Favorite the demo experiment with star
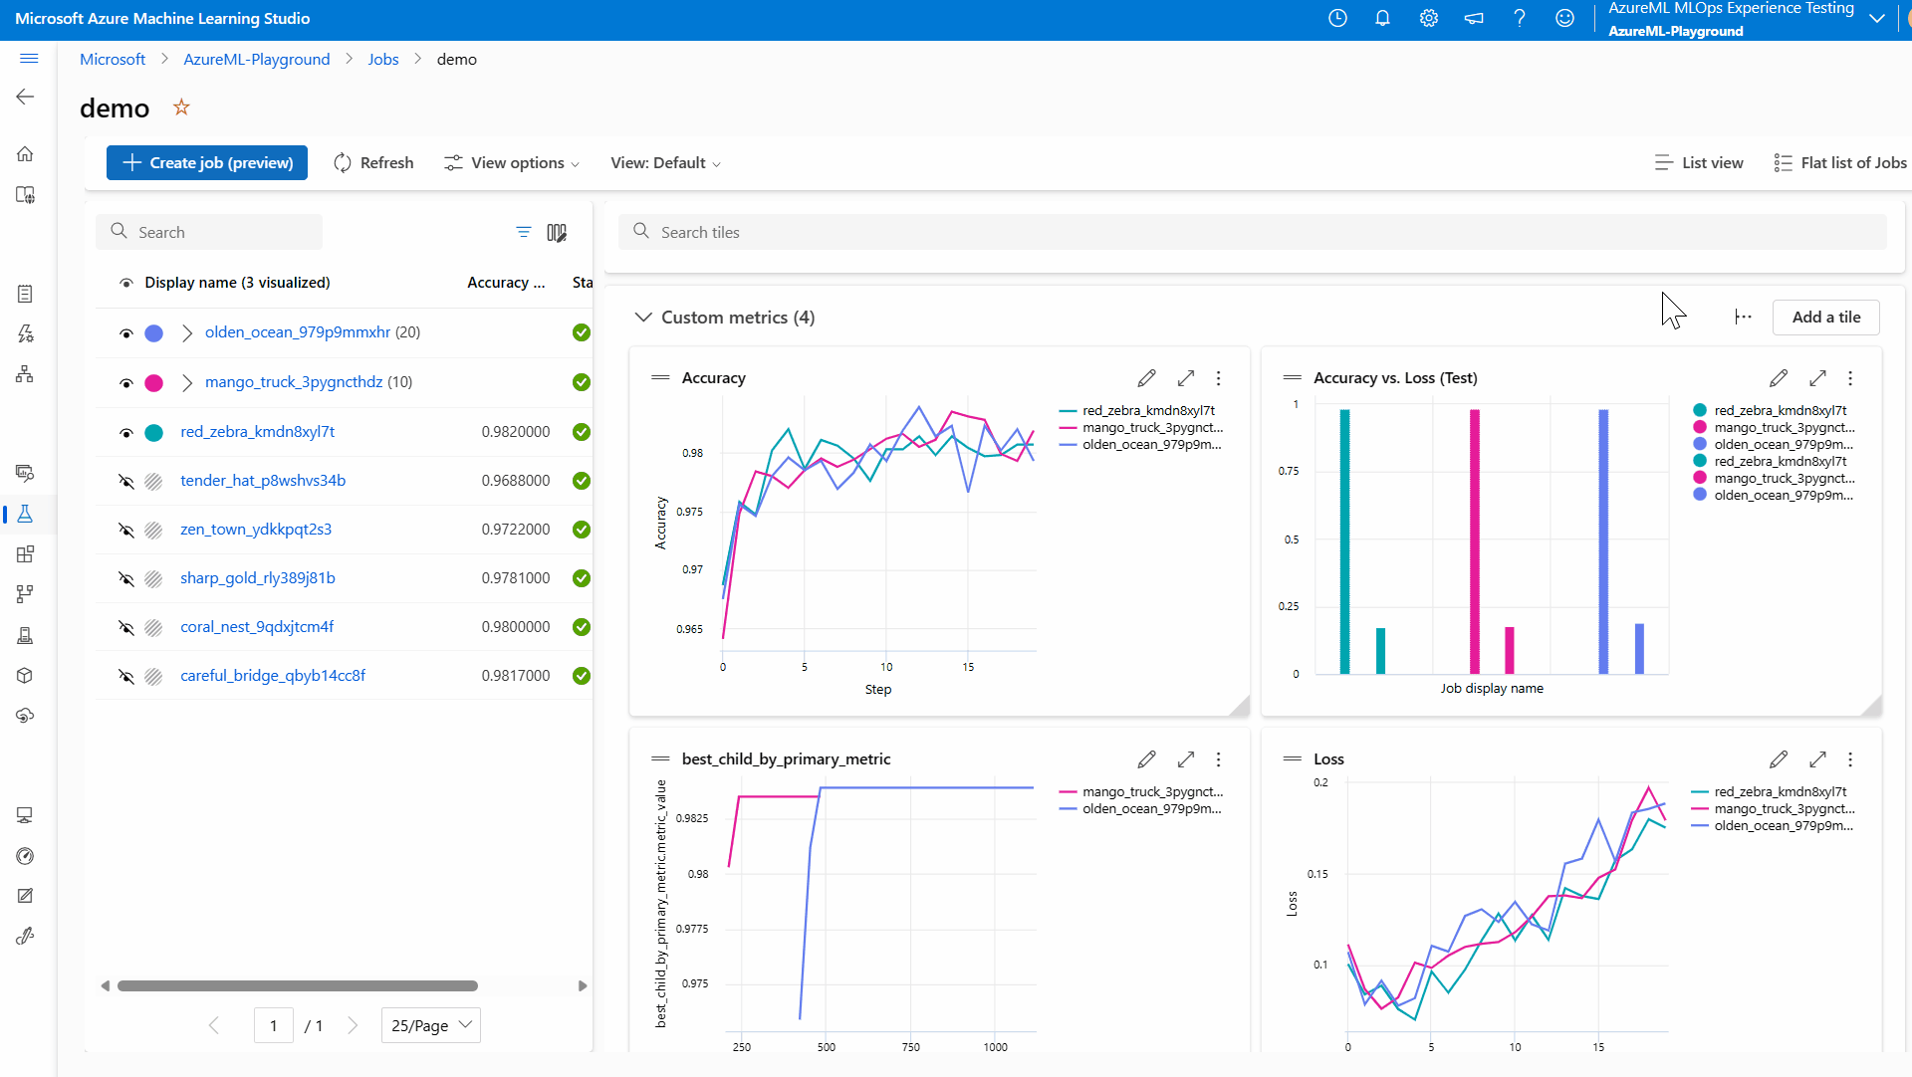 point(181,108)
